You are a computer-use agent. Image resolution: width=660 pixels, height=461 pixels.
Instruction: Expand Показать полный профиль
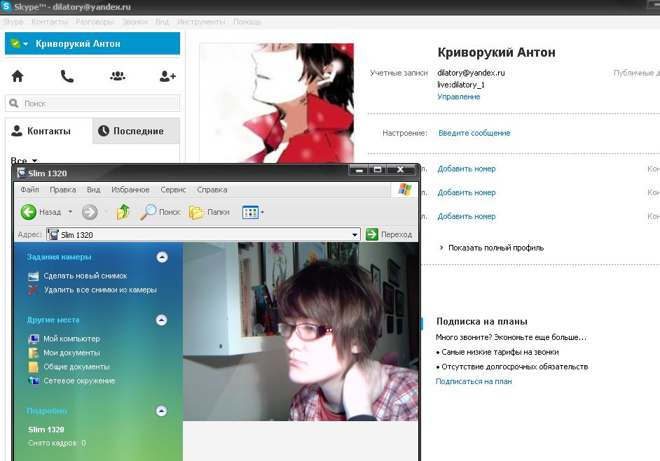(492, 248)
